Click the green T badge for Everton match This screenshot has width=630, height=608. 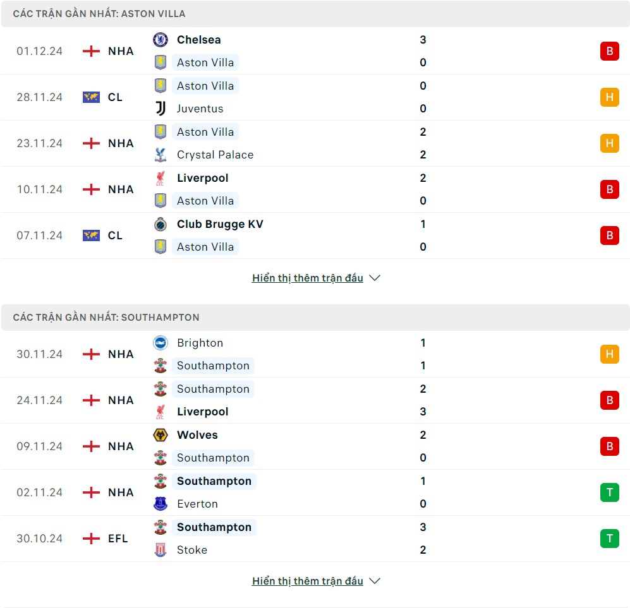[x=609, y=492]
